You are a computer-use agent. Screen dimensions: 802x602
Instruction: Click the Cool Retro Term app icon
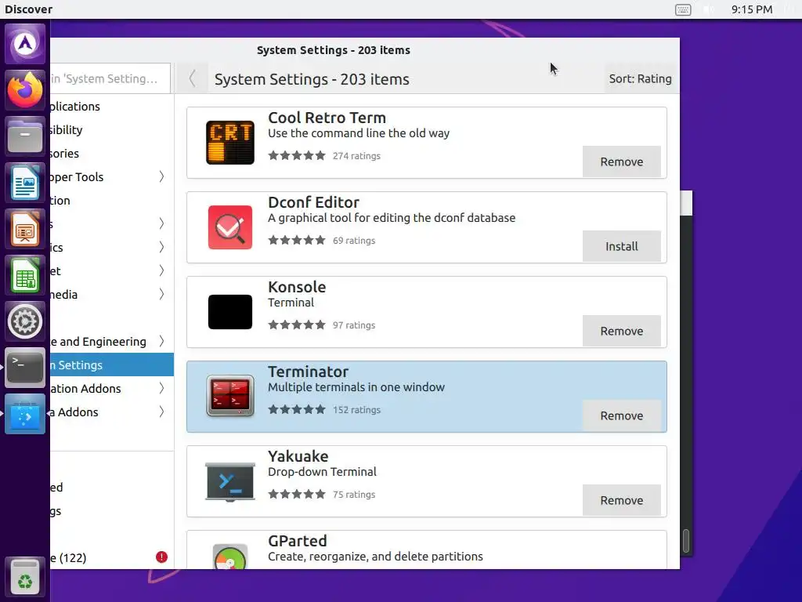pyautogui.click(x=230, y=143)
